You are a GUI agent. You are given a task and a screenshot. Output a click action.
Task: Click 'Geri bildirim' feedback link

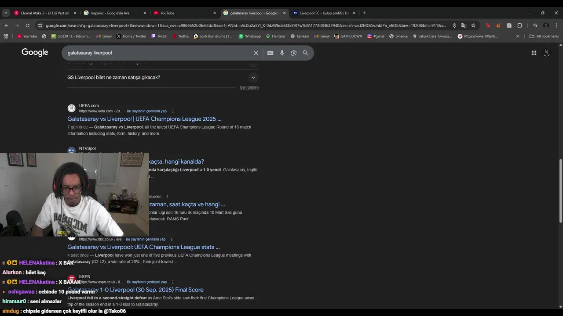(x=249, y=87)
